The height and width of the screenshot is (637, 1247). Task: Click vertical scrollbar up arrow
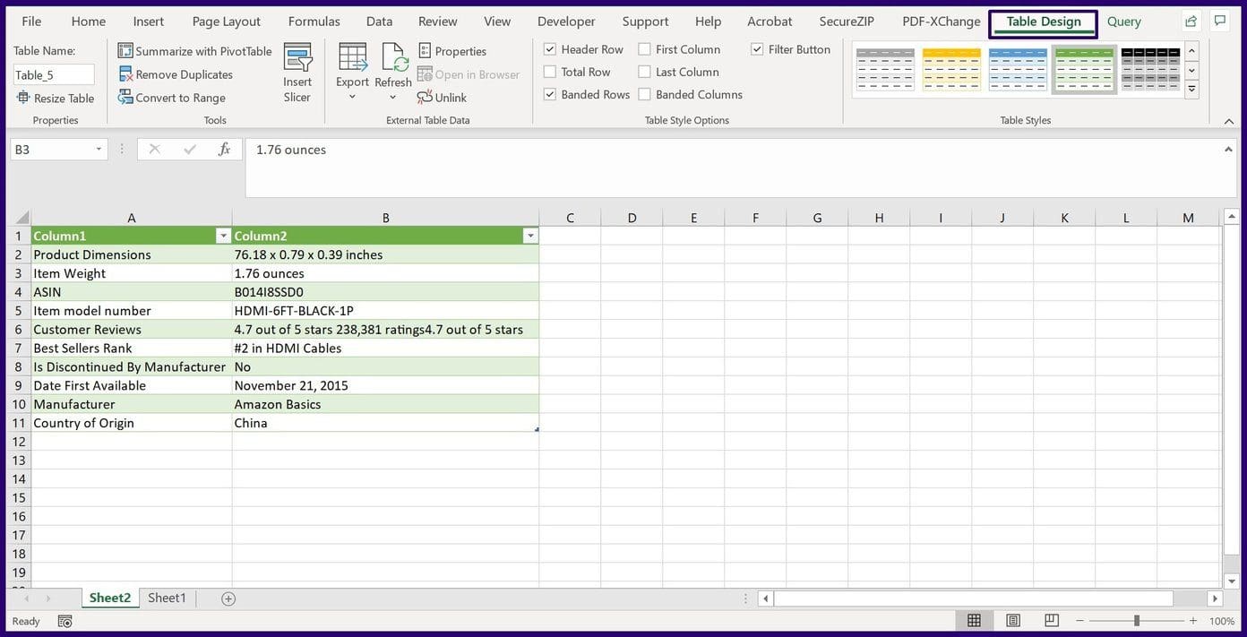coord(1232,217)
